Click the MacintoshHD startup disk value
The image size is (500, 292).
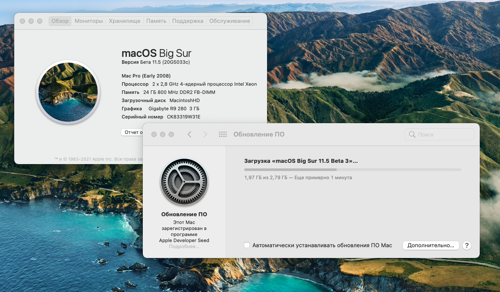pos(185,100)
